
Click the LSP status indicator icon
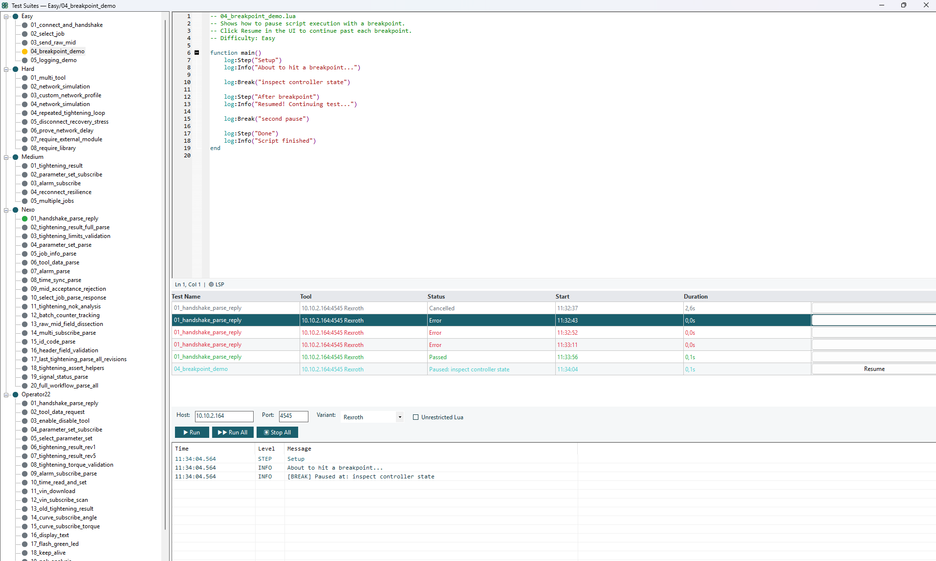[211, 284]
